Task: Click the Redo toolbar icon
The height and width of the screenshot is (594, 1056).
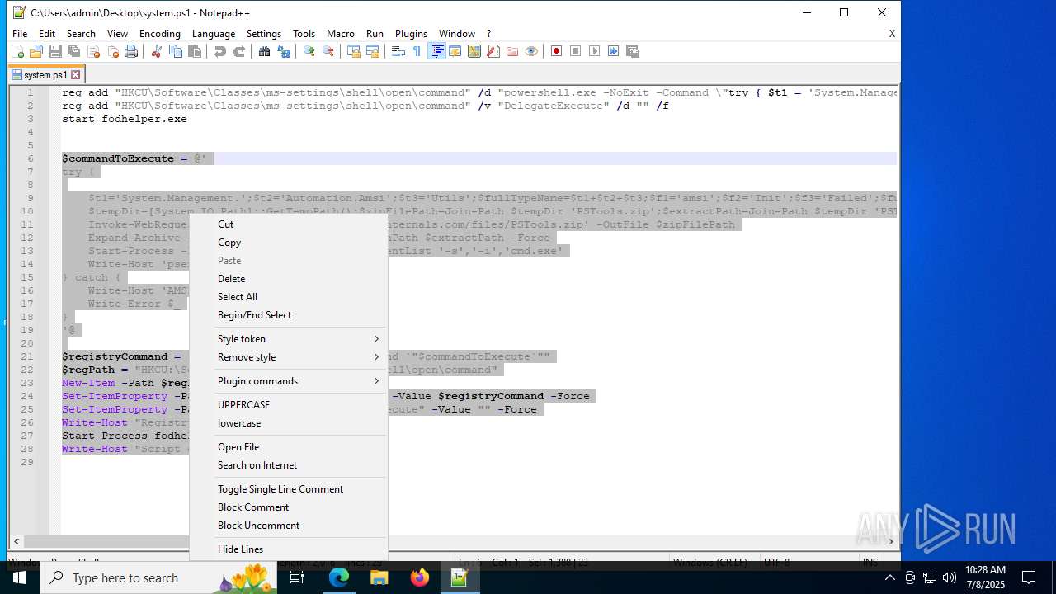Action: [238, 51]
